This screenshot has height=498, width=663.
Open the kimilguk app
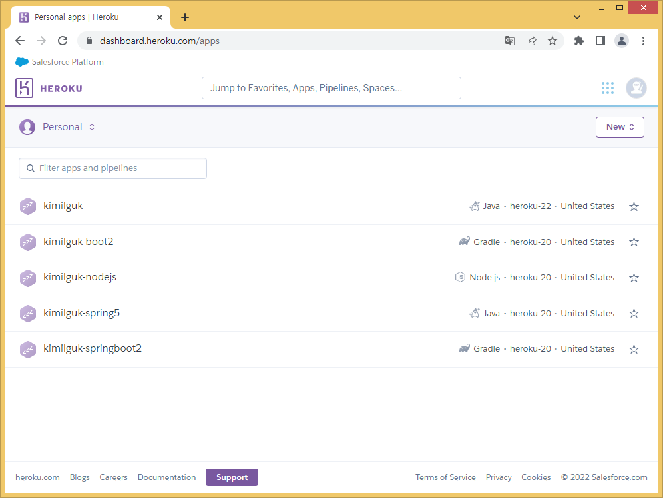point(63,206)
